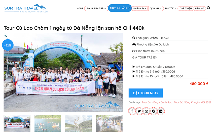Share tour on LinkedIn
214x134 pixels.
161,111
